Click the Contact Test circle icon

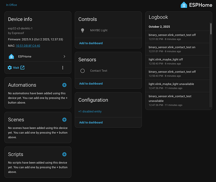tap(83, 71)
